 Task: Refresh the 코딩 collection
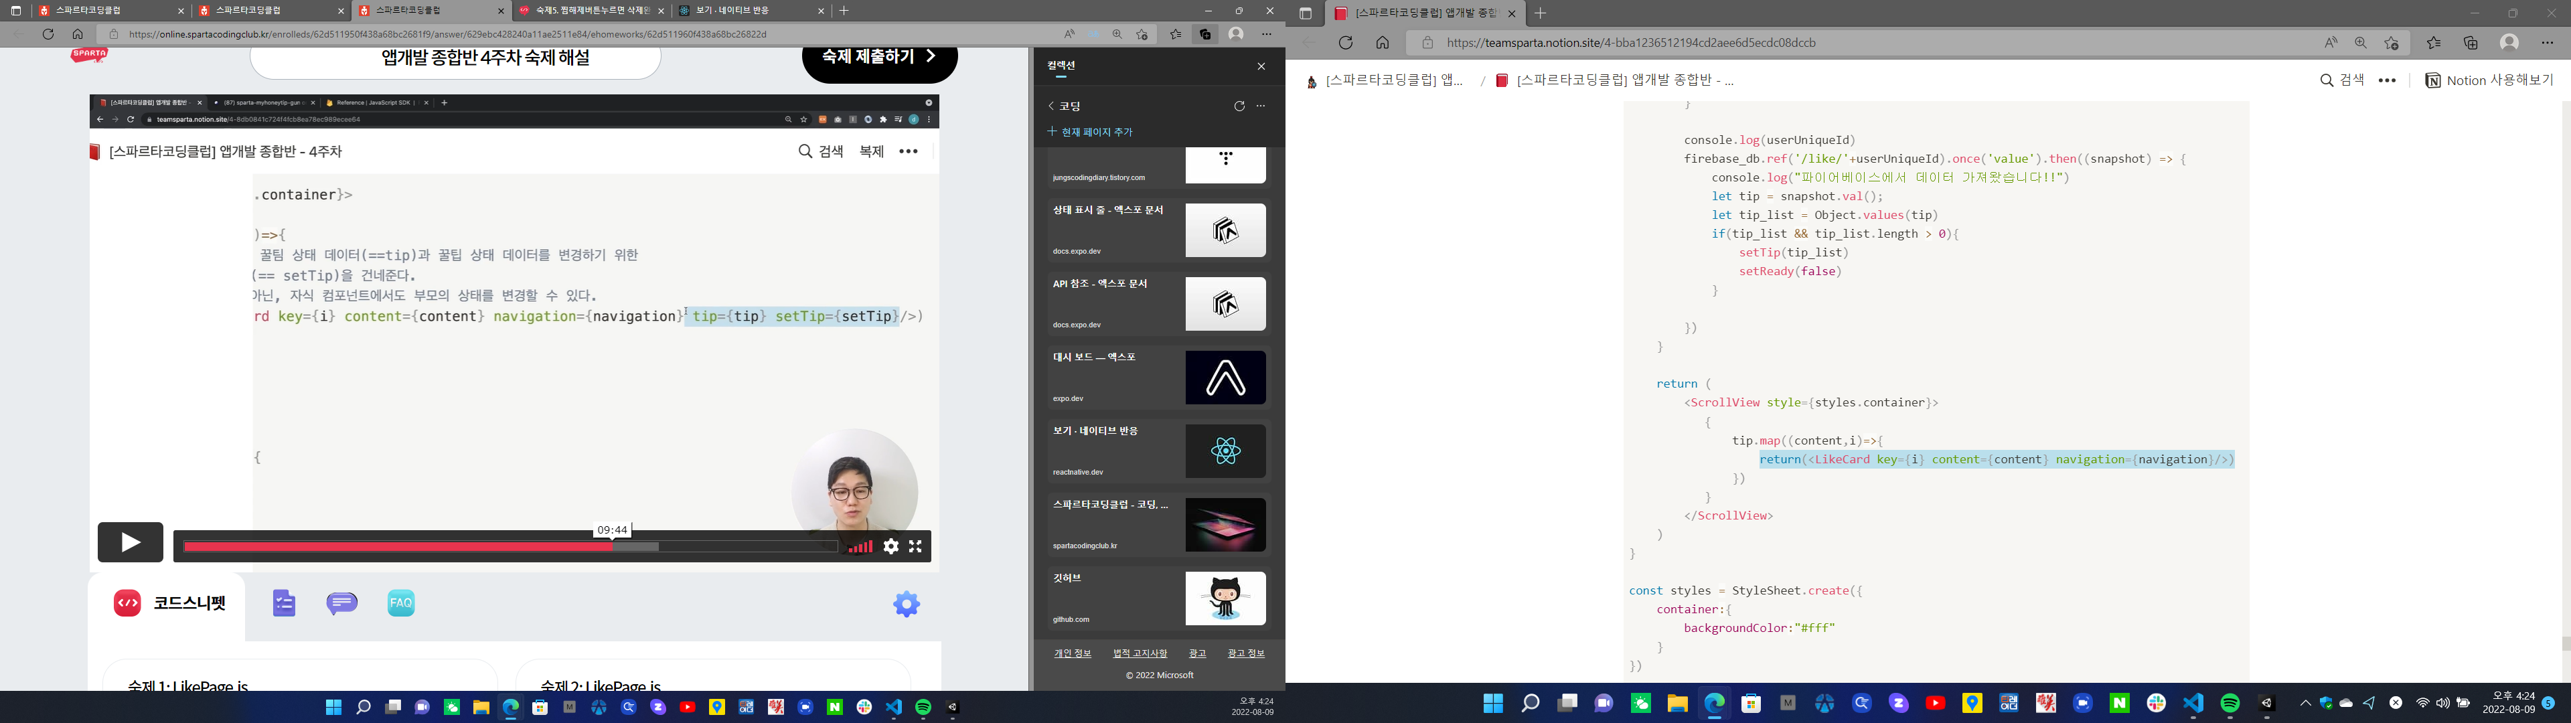click(x=1239, y=106)
